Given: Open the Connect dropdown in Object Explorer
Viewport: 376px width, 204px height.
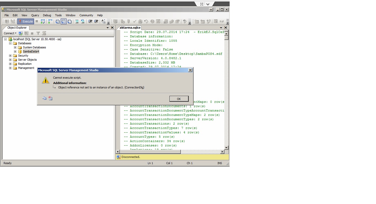Looking at the screenshot, I should [10, 33].
